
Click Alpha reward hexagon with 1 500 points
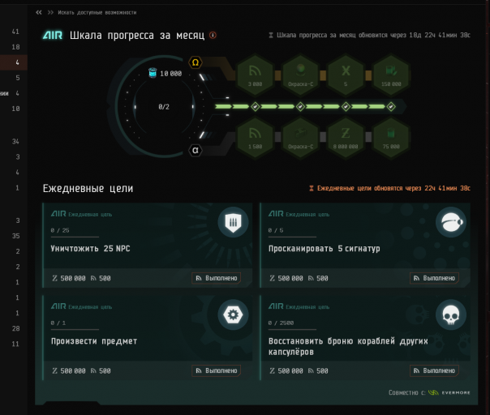point(255,138)
